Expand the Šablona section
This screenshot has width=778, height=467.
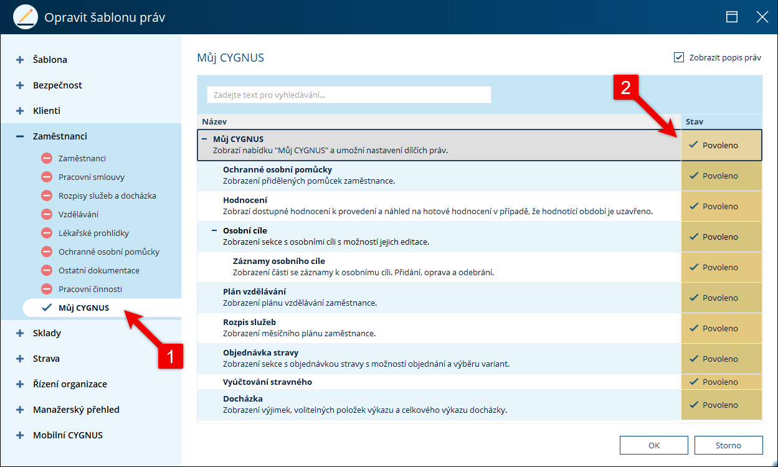click(20, 60)
